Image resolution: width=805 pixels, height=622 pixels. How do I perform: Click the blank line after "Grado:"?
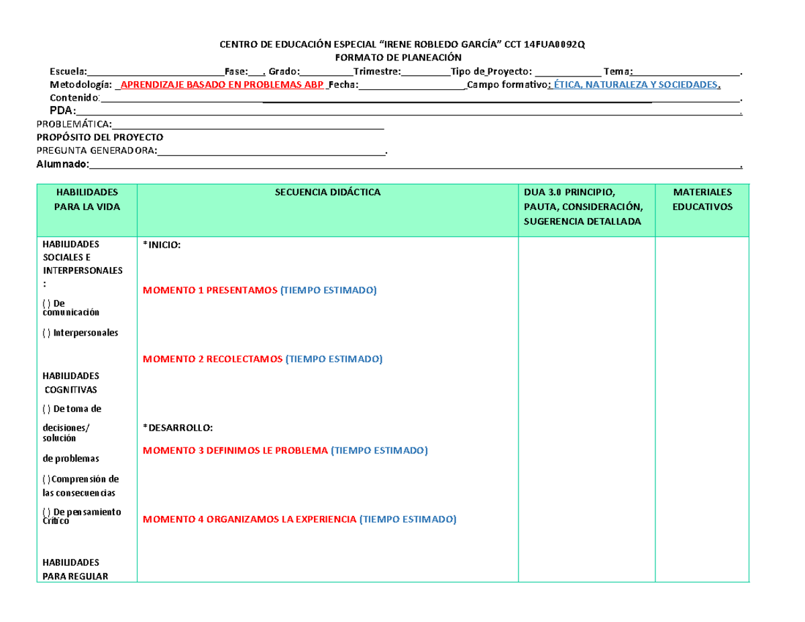(x=327, y=71)
